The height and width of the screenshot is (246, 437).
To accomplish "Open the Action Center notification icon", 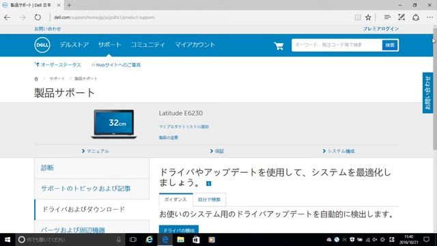I will point(426,240).
